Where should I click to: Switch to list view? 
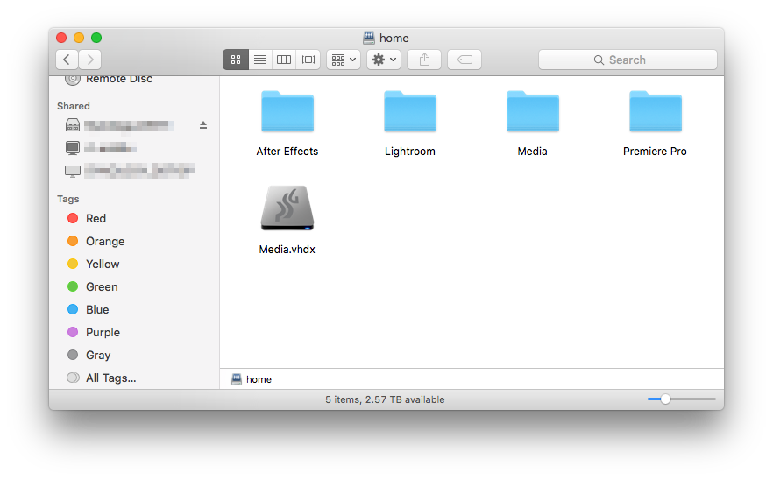259,60
